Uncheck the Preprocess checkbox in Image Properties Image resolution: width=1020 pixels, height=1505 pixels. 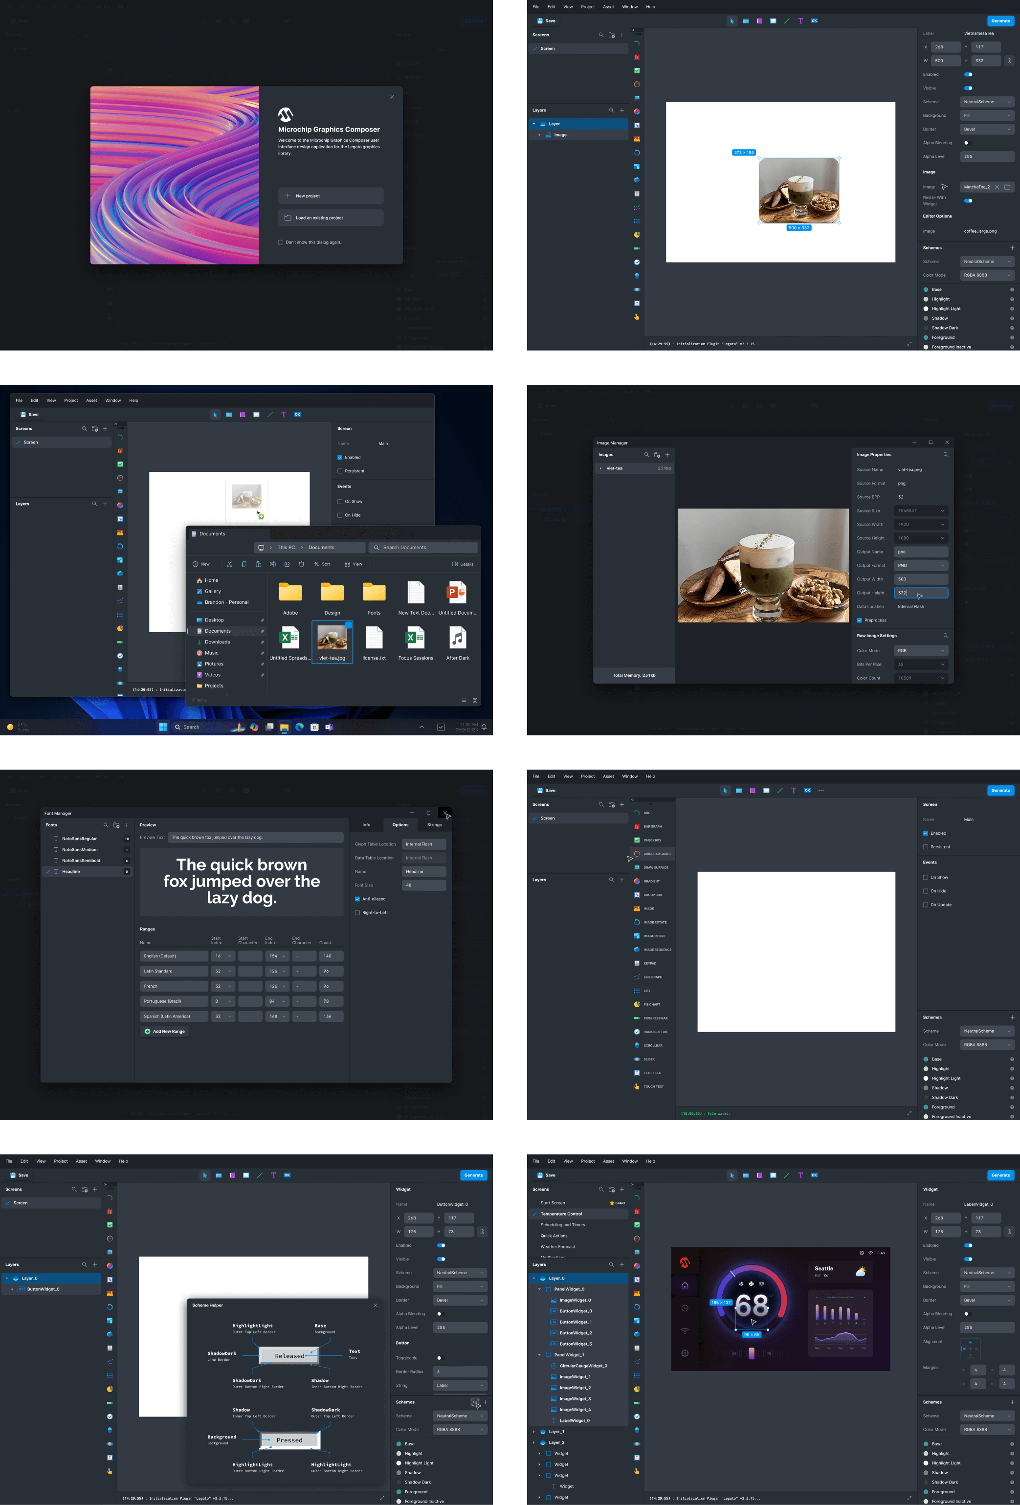coord(860,620)
